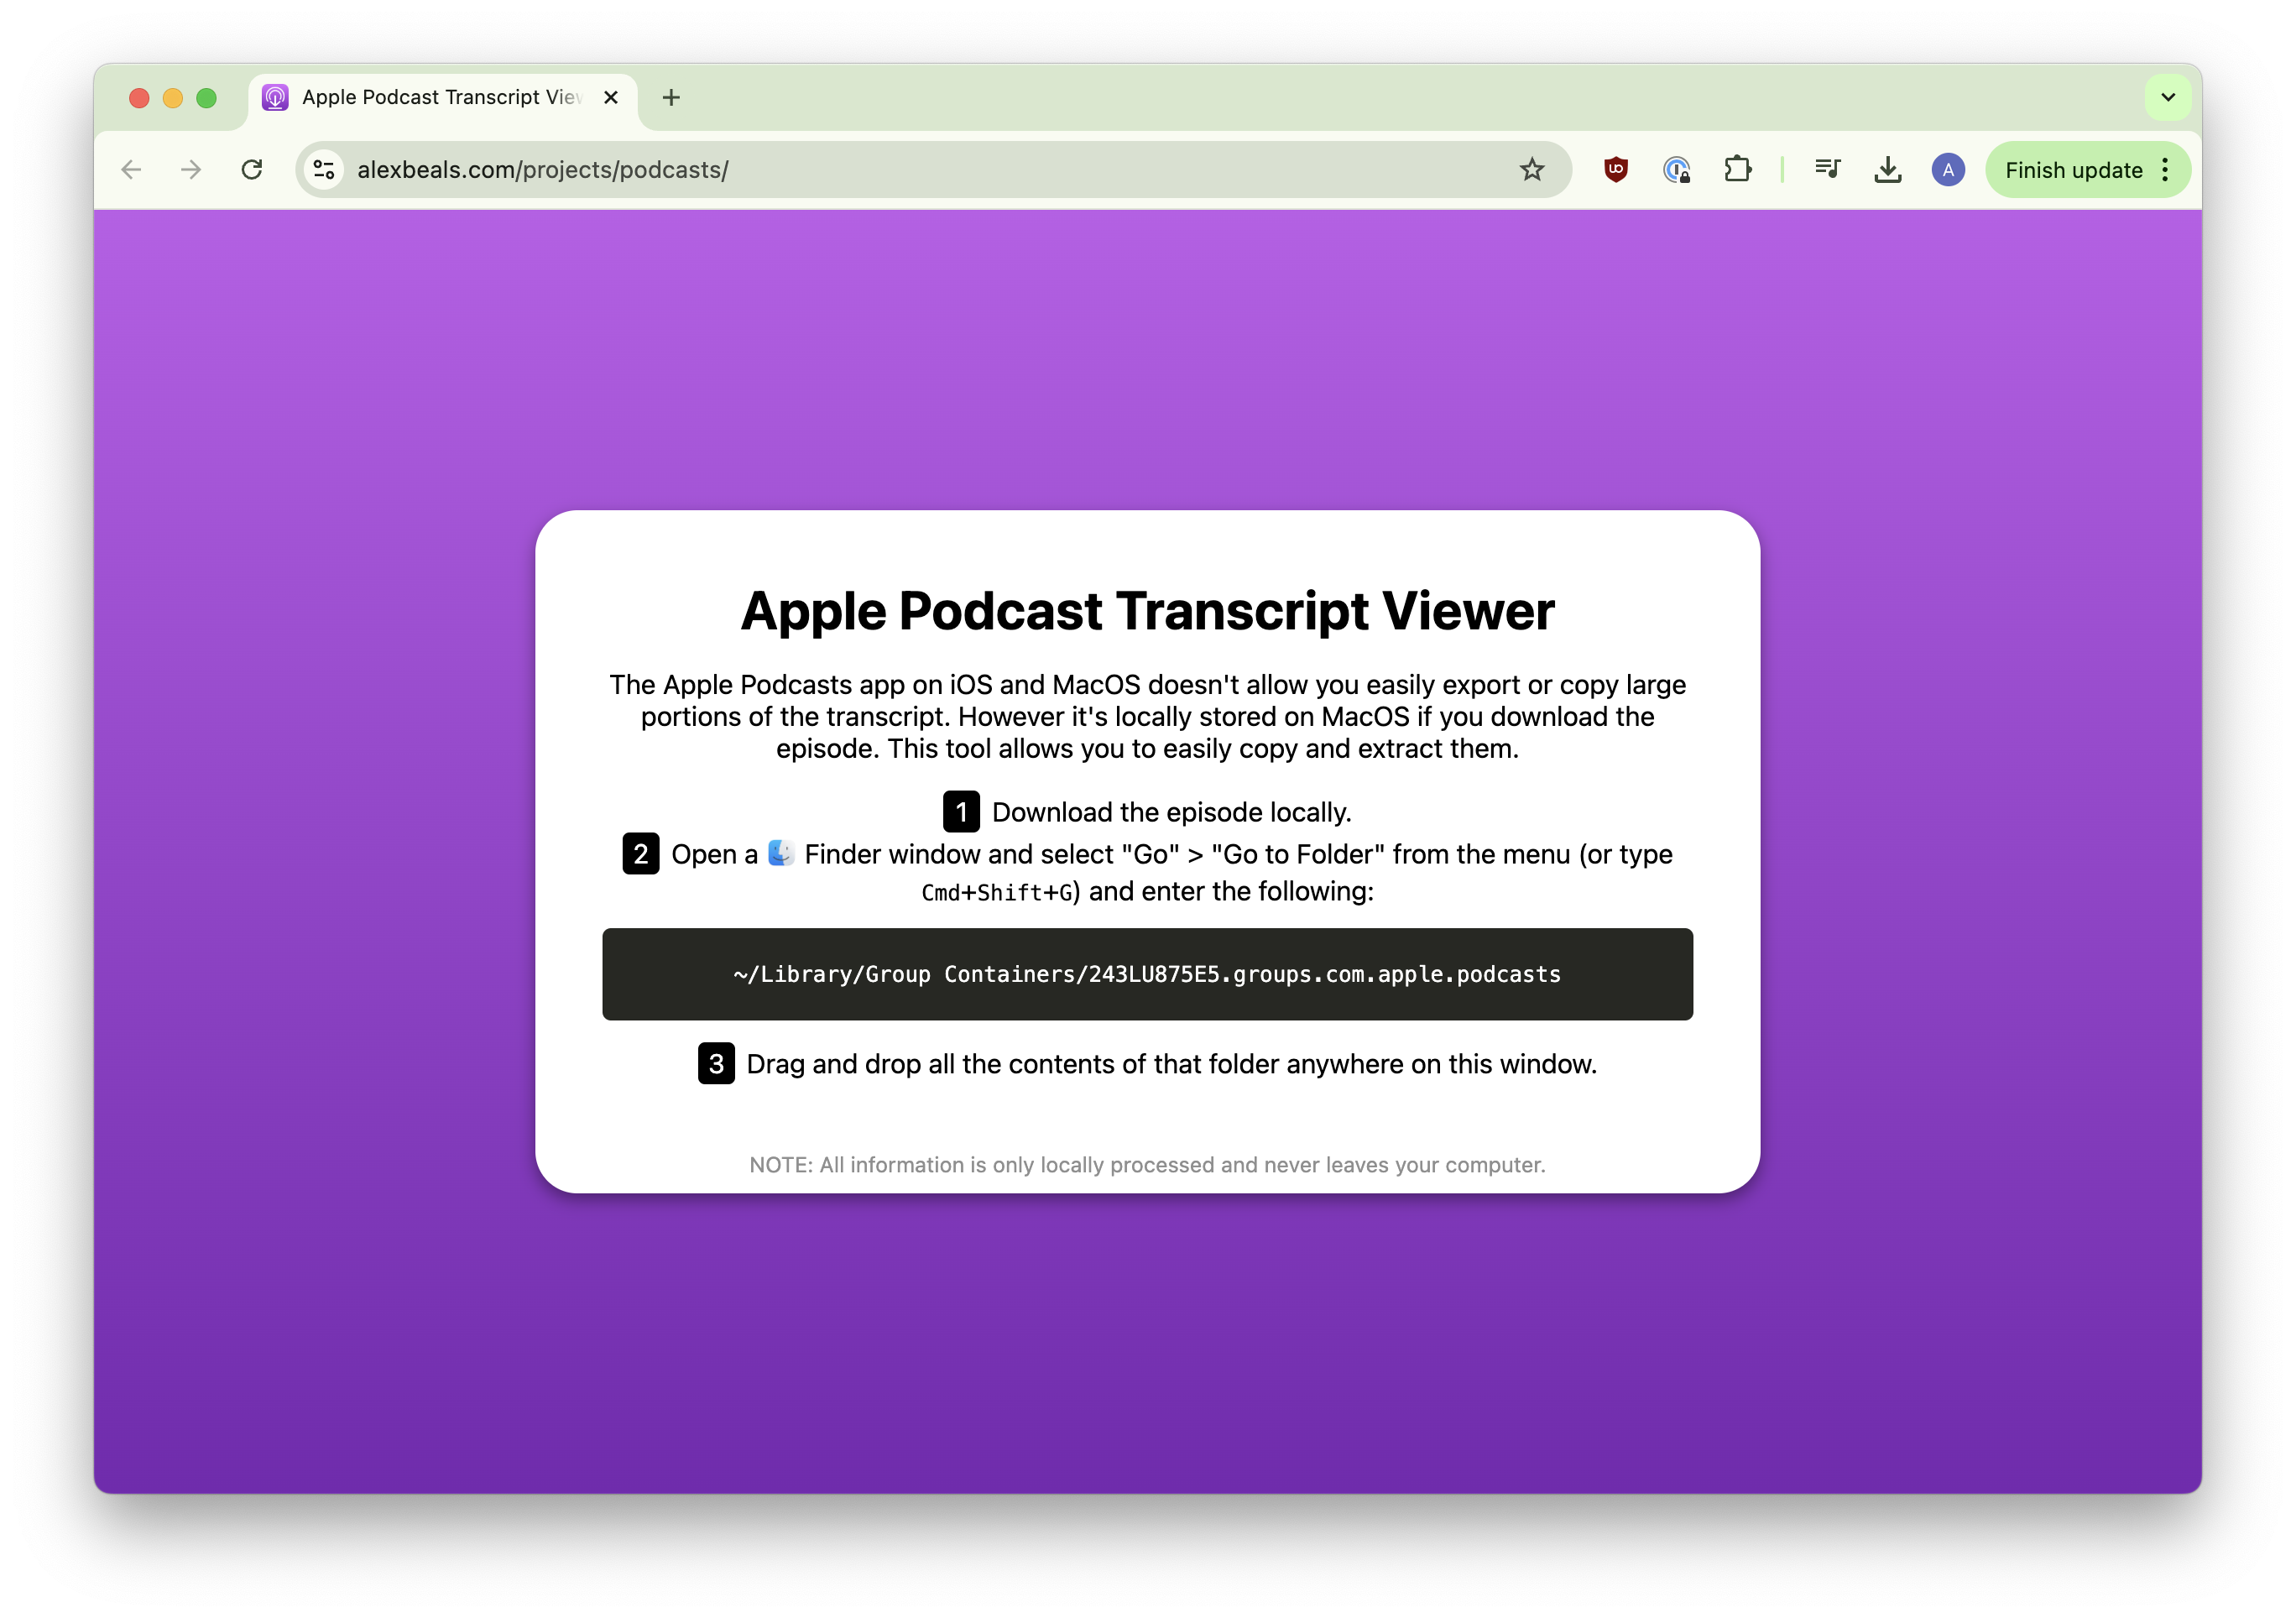2296x1618 pixels.
Task: Open the password manager extension icon
Action: pyautogui.click(x=1677, y=170)
